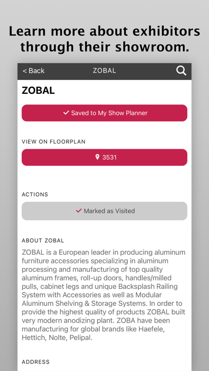Screen dimensions: 209x371
Task: Click the ZOBAL company description paragraph
Action: pyautogui.click(x=103, y=295)
